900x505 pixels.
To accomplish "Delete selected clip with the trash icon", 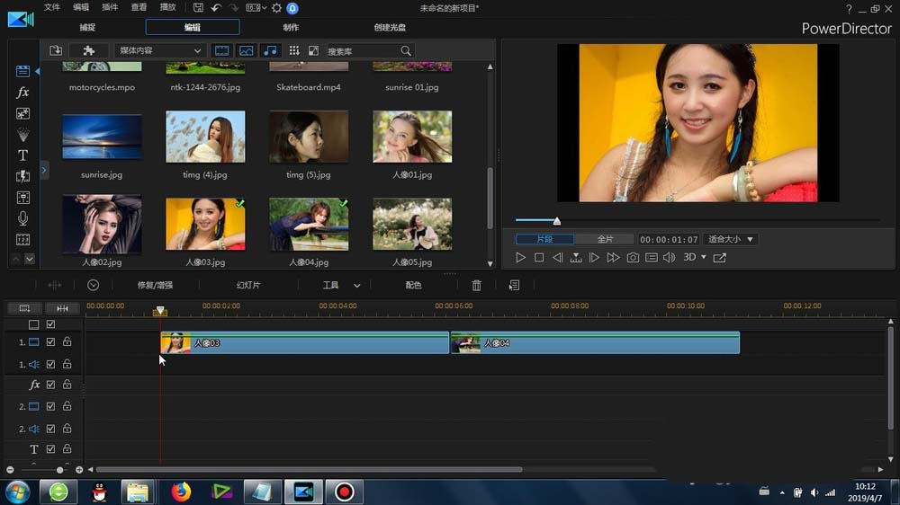I will click(477, 285).
